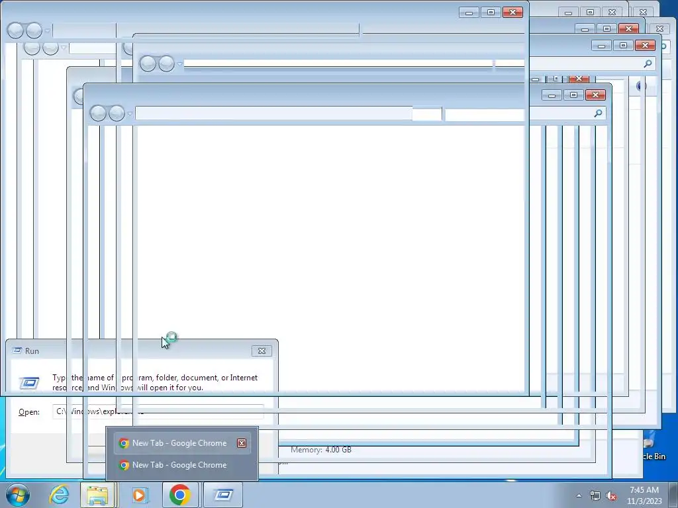Viewport: 678px width, 508px height.
Task: Open the Windows Start menu orb
Action: coord(18,495)
